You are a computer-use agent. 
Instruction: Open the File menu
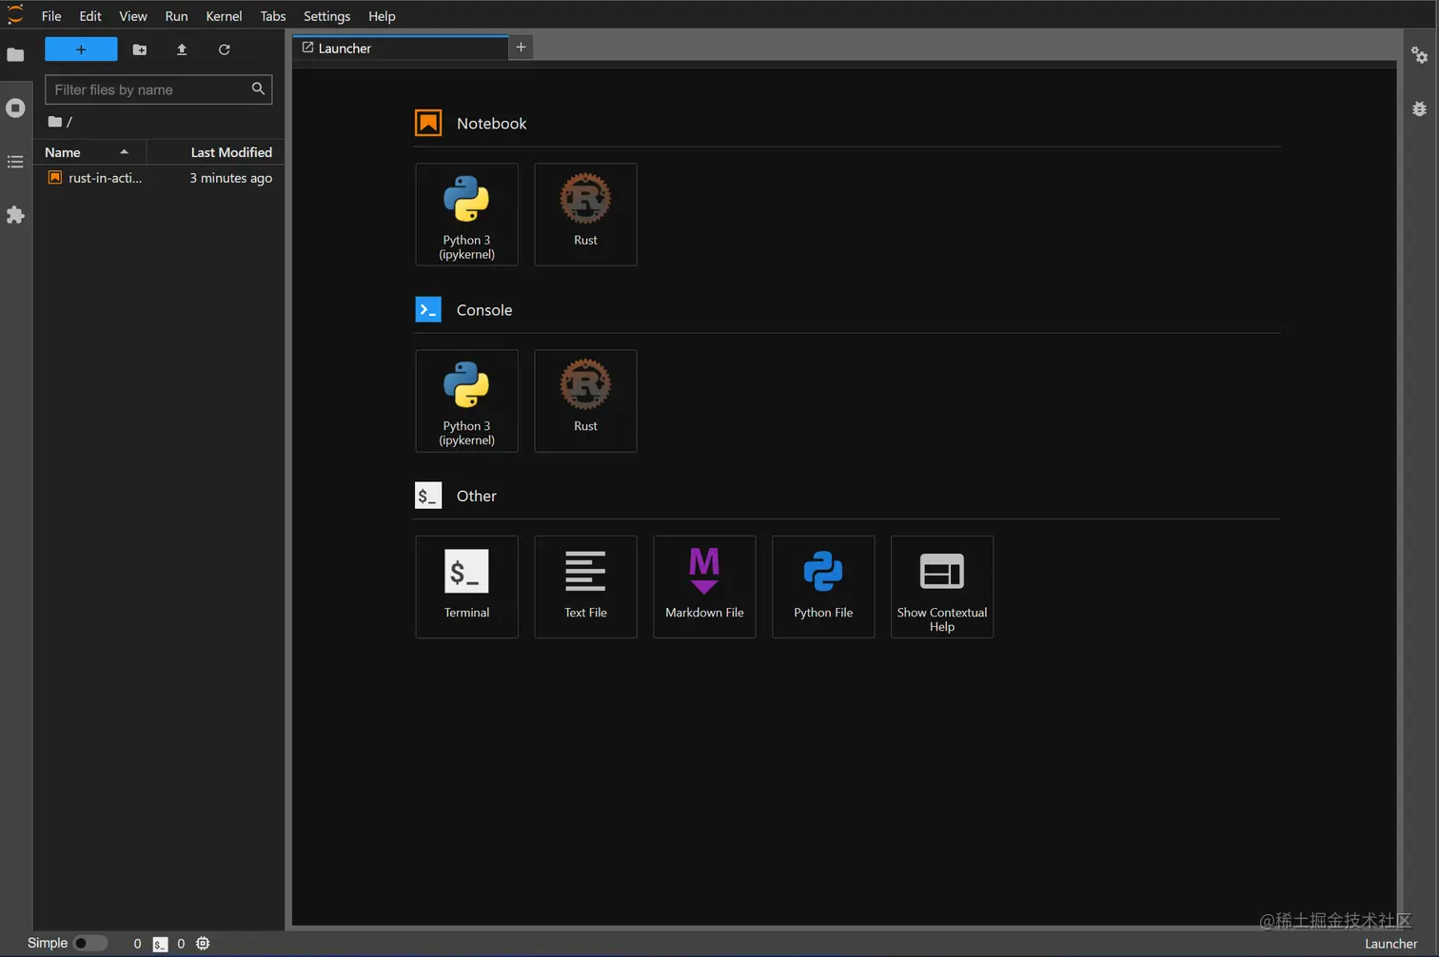[51, 16]
